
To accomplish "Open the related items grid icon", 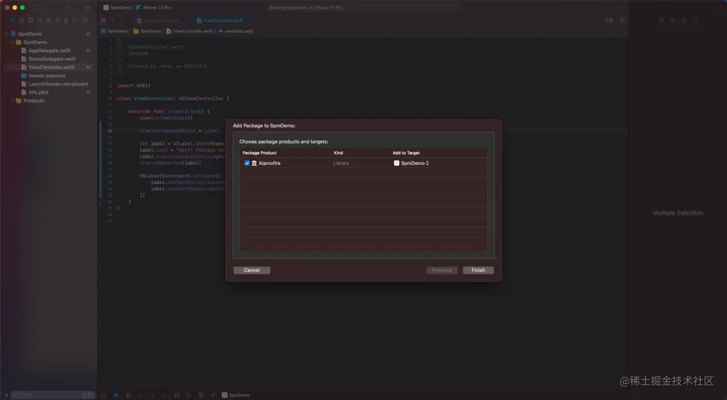I will (103, 21).
